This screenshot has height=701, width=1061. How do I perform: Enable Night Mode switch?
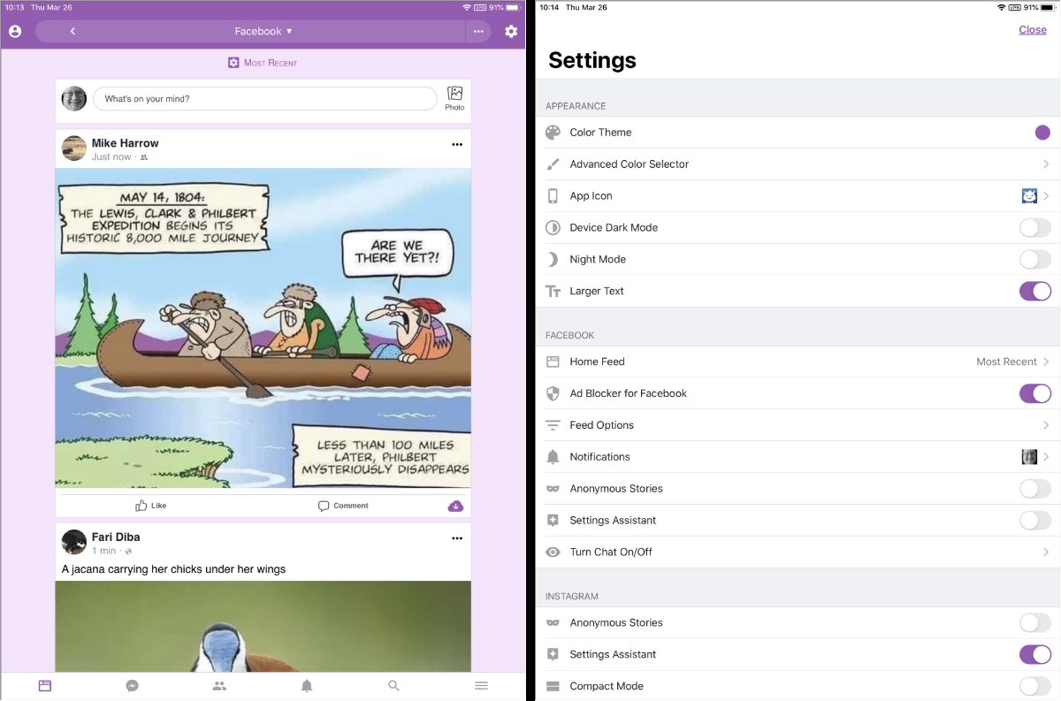(x=1035, y=260)
